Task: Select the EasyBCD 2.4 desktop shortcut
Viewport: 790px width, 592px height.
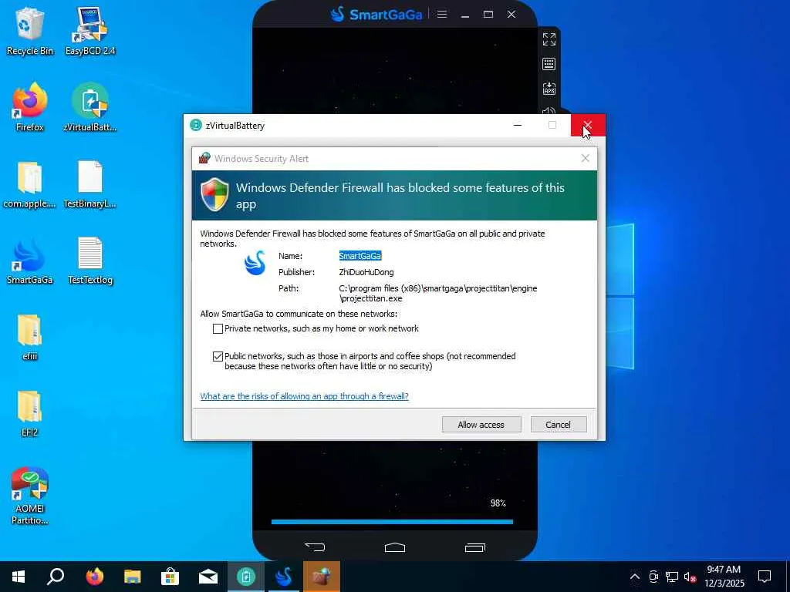Action: point(90,31)
